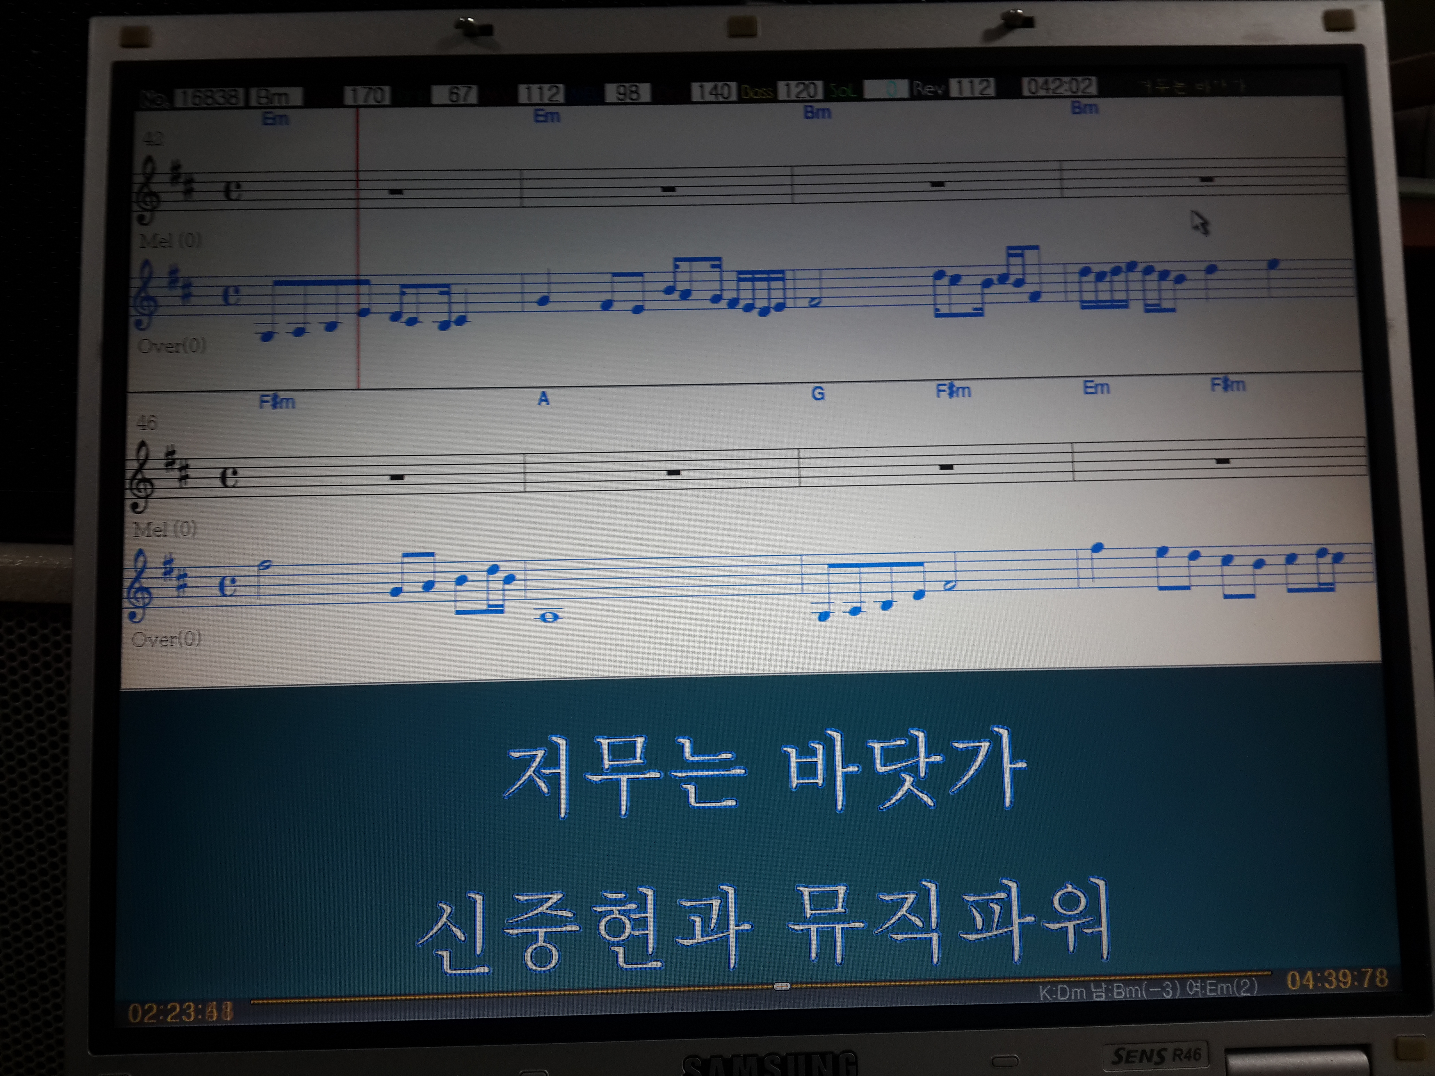Click the Mel (0) label under measure 42 staff
This screenshot has width=1435, height=1076.
(x=171, y=241)
